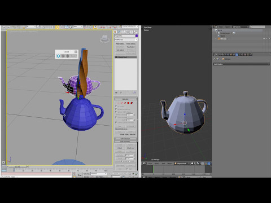This screenshot has height=203, width=271.
Task: Open the Modify tab in the 3ds Max command panel
Action: point(119,32)
